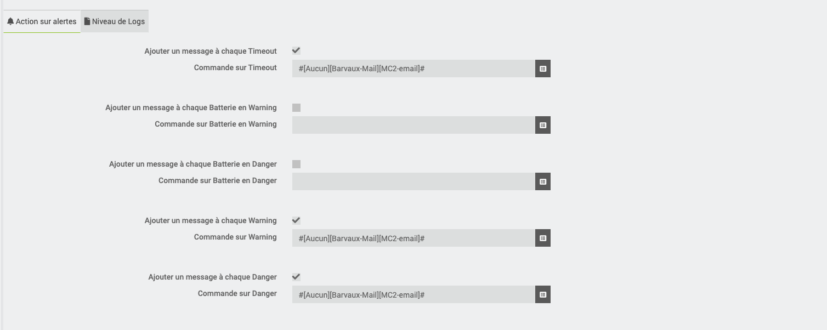Open command picker for Commande sur Warning

coord(543,238)
